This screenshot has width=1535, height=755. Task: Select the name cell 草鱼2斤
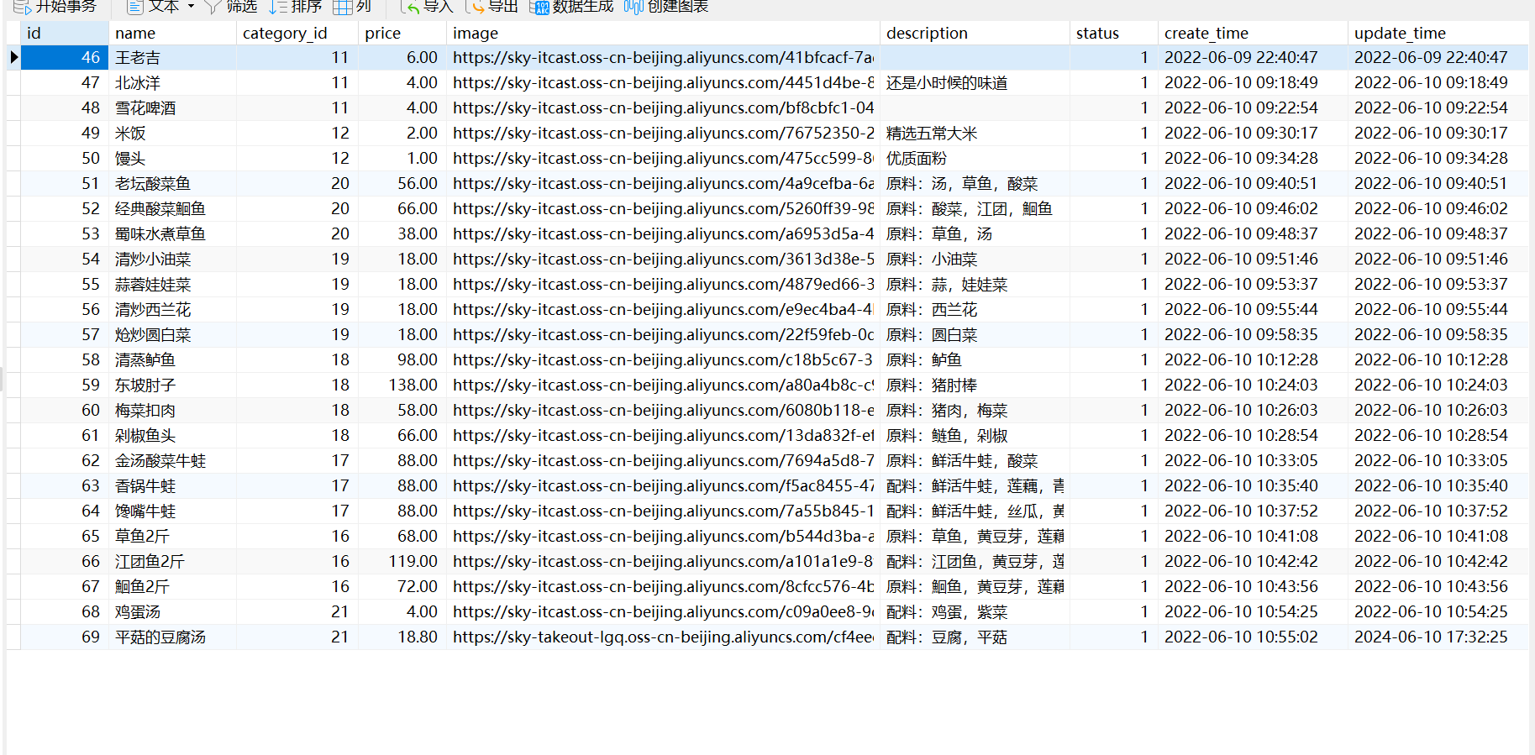[x=172, y=536]
